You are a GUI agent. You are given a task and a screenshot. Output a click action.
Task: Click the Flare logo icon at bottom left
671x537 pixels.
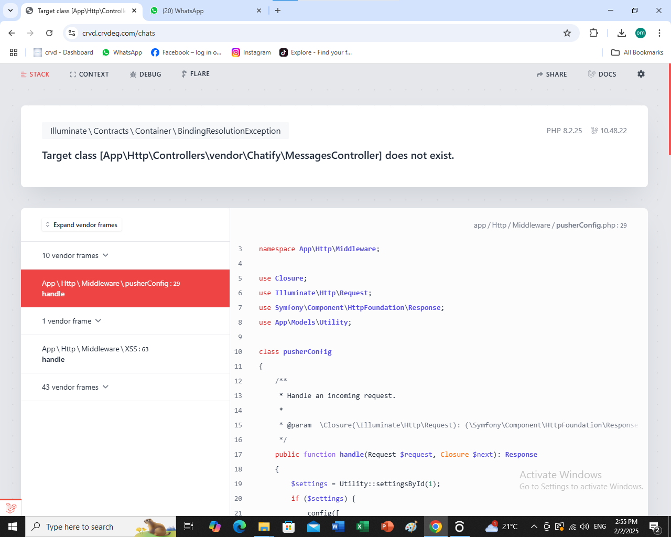[10, 508]
